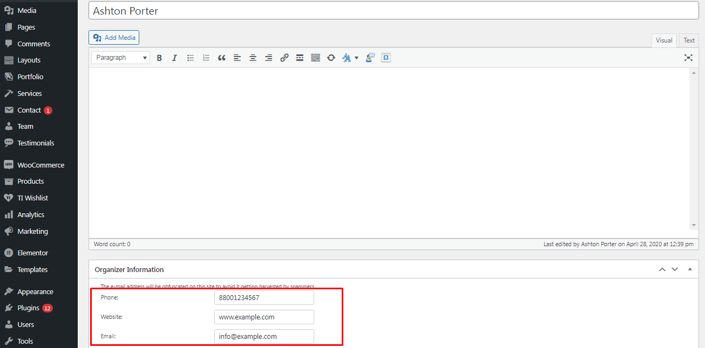Click inside the empty editor content area
This screenshot has width=705, height=348.
[389, 152]
